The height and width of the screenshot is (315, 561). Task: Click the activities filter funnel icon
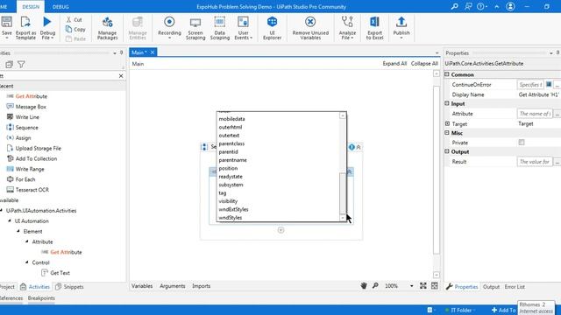[x=21, y=64]
